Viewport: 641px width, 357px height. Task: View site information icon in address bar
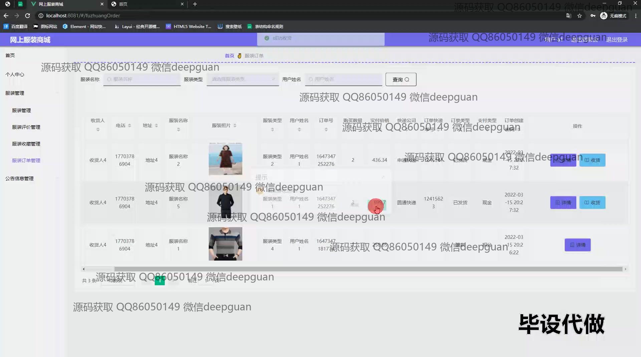41,16
